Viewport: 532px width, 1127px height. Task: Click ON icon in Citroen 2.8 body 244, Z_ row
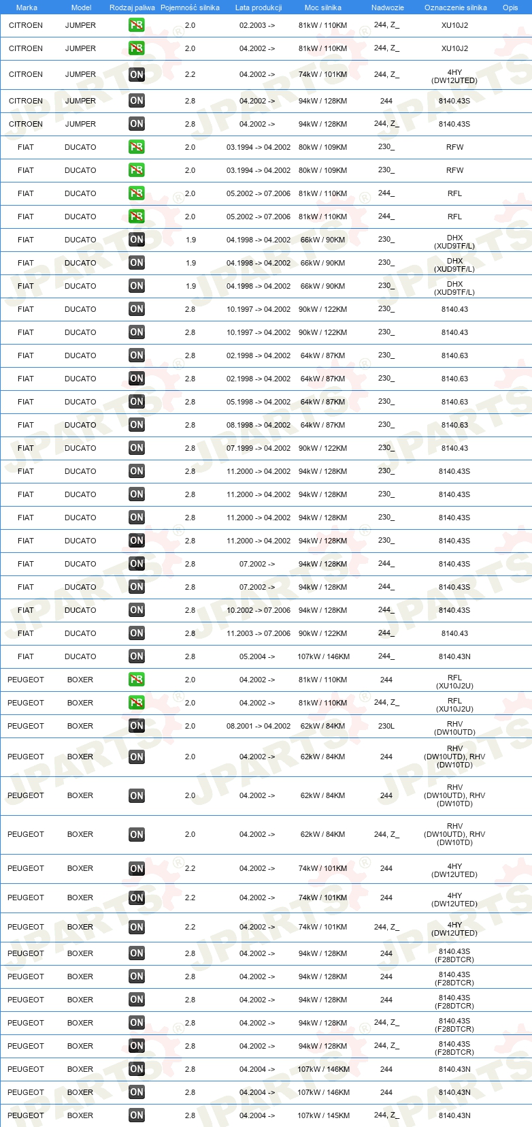click(x=137, y=124)
